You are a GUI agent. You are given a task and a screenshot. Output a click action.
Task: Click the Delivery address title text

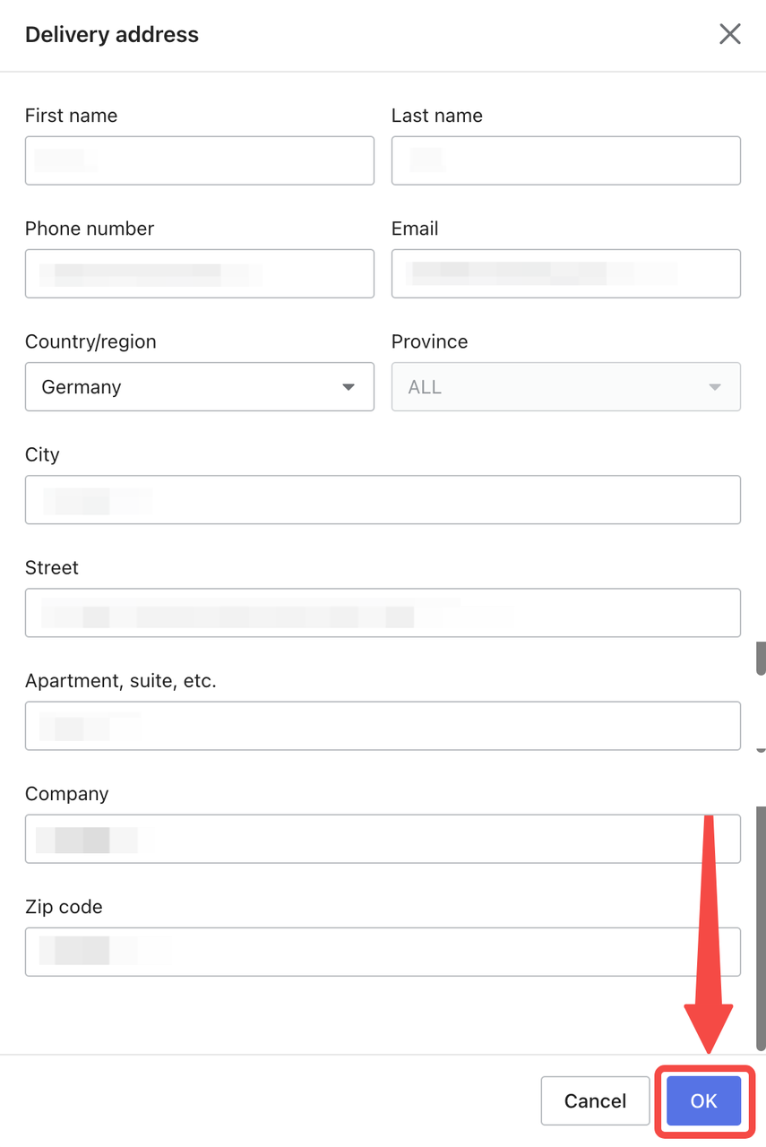tap(112, 35)
